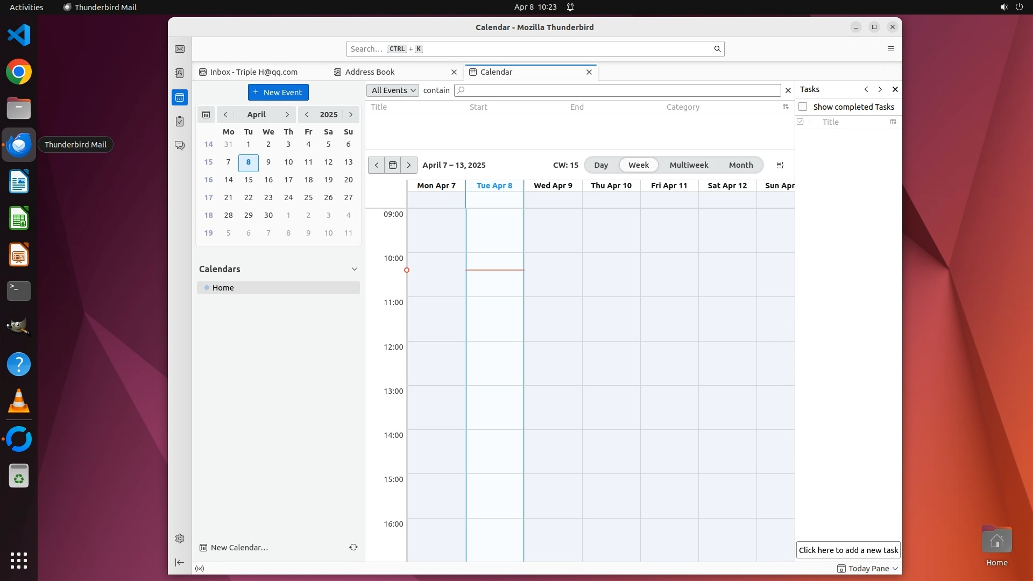Viewport: 1033px width, 581px height.
Task: Jump to today in week view toolbar
Action: pyautogui.click(x=393, y=165)
